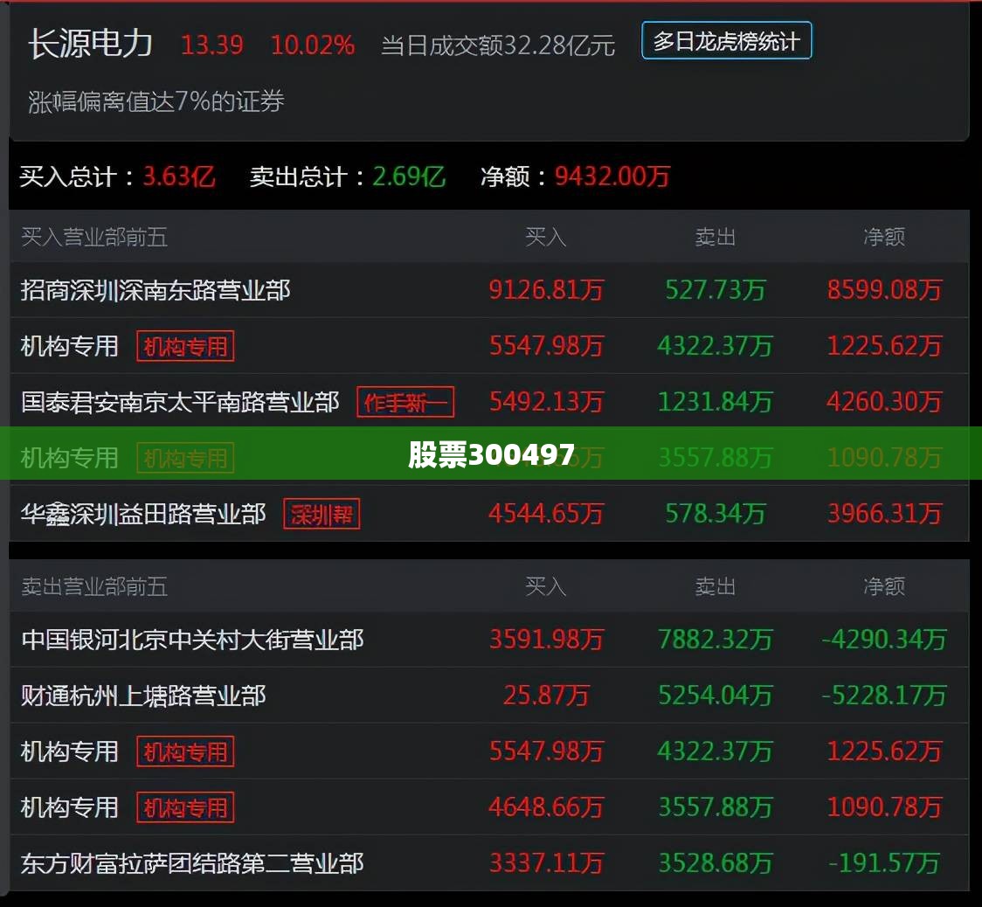Click 卖出 column header in 买入营业部前五 table
The height and width of the screenshot is (907, 982).
716,237
